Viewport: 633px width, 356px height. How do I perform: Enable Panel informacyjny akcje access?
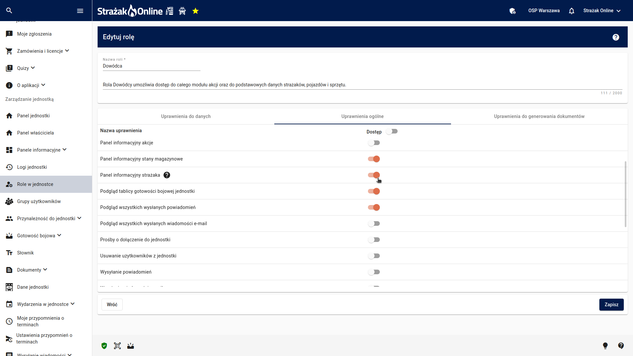(374, 143)
